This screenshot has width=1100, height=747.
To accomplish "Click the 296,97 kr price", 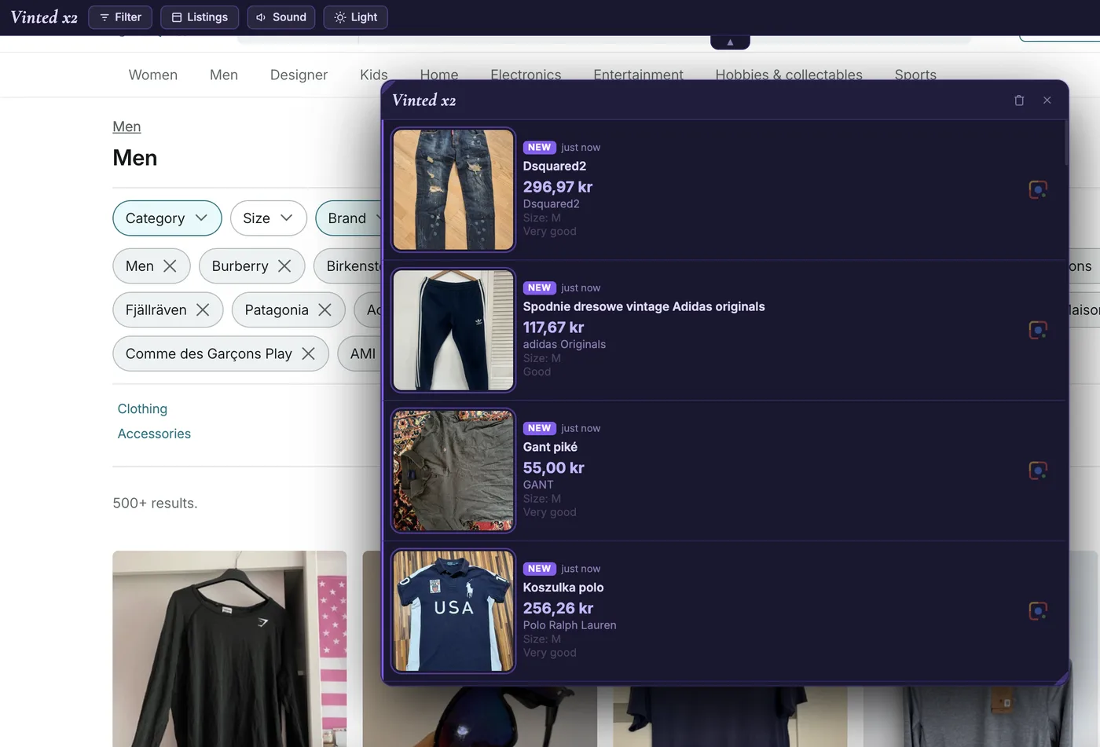I will pos(558,187).
